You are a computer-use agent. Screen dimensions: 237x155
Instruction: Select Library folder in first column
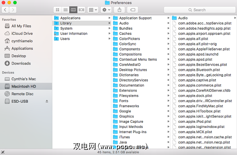pyautogui.click(x=81, y=23)
